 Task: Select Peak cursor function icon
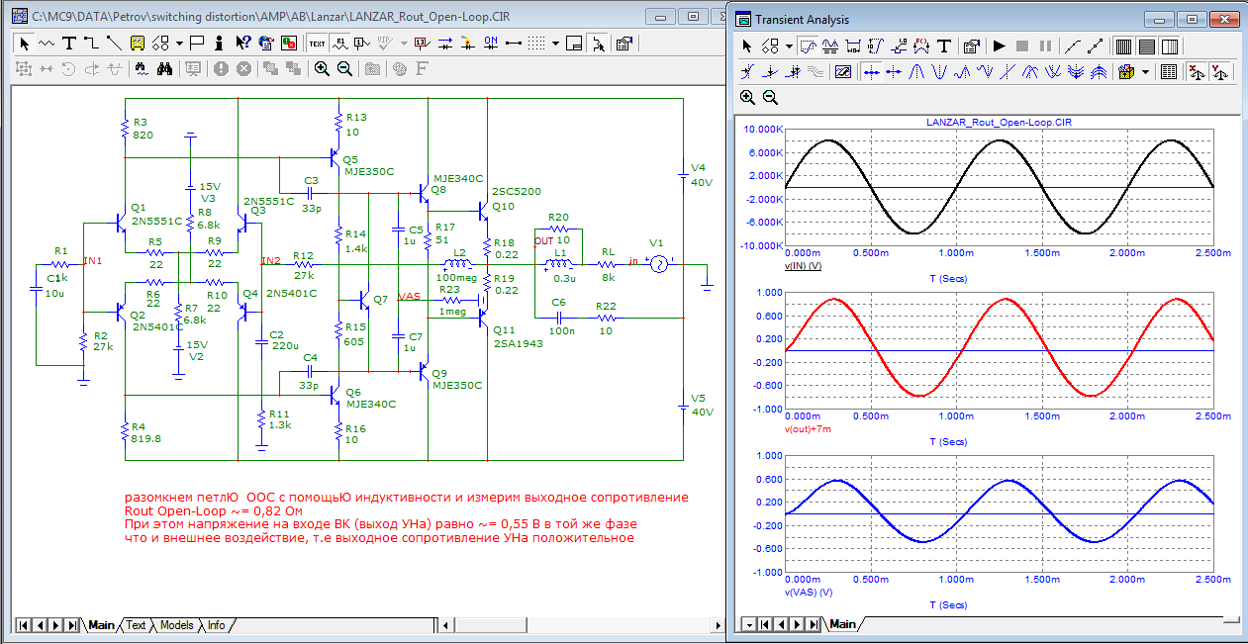[x=916, y=71]
